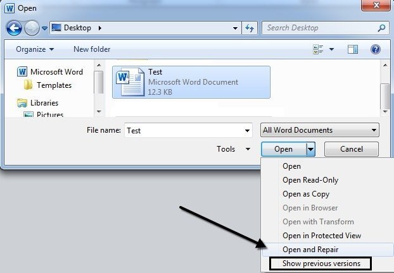Click the Change your view icon
394x273 pixels.
(318, 49)
